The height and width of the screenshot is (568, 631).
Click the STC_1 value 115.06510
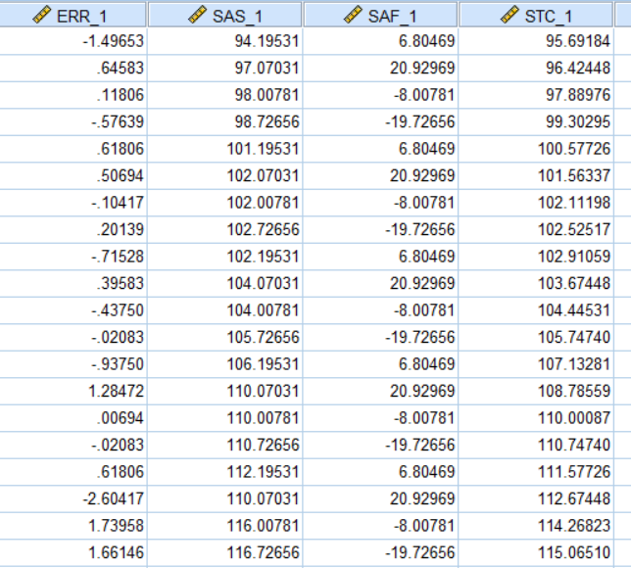[574, 552]
